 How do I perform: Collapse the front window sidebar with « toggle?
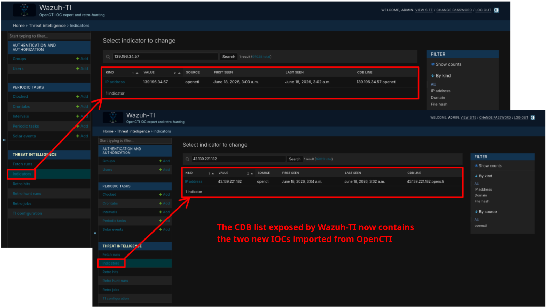(95, 233)
